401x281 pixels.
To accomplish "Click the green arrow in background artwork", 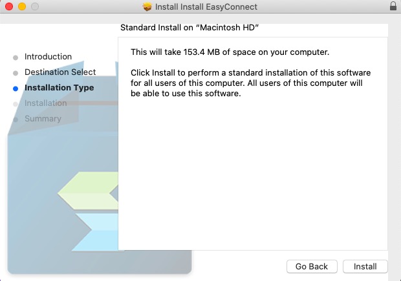I will (88, 191).
